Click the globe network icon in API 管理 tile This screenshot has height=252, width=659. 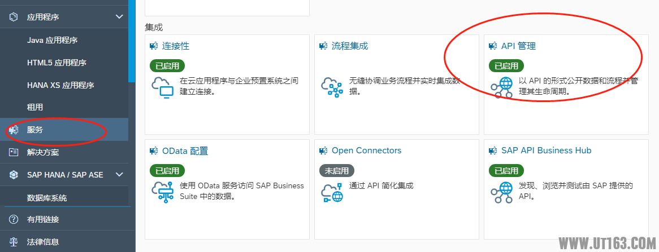click(x=501, y=87)
